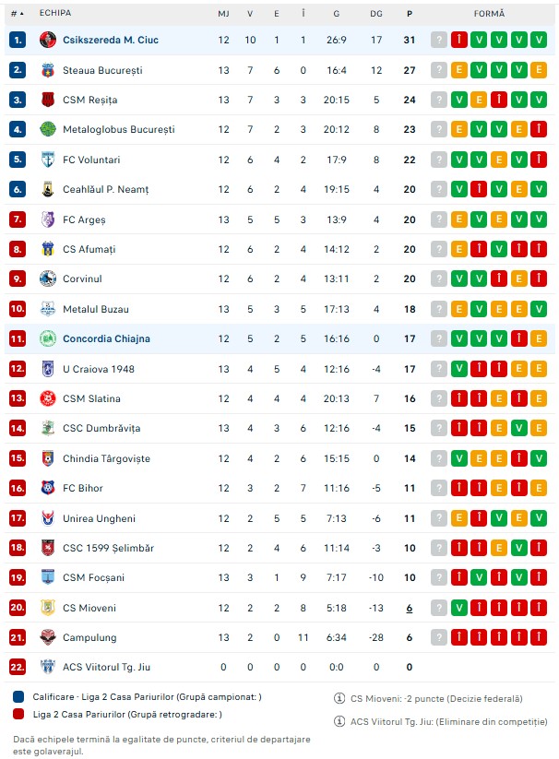This screenshot has height=759, width=559.
Task: Click Steaua București's last orange E form badge
Action: (x=540, y=70)
